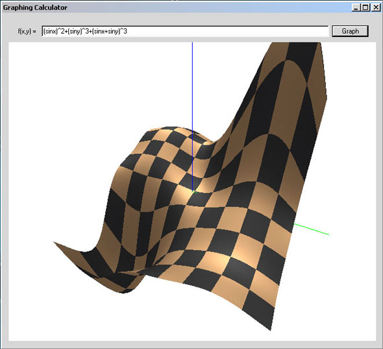
Task: Focus the f(x,y) formula input field
Action: [x=185, y=31]
